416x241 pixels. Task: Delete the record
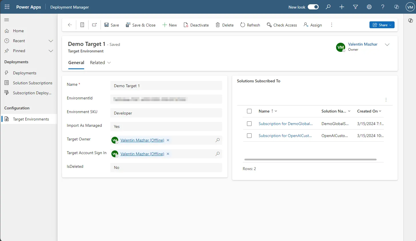pyautogui.click(x=225, y=25)
